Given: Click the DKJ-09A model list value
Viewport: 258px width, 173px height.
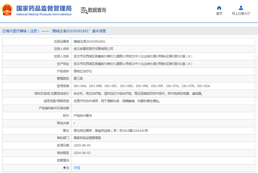Looking at the screenshot, I should [x=142, y=86].
